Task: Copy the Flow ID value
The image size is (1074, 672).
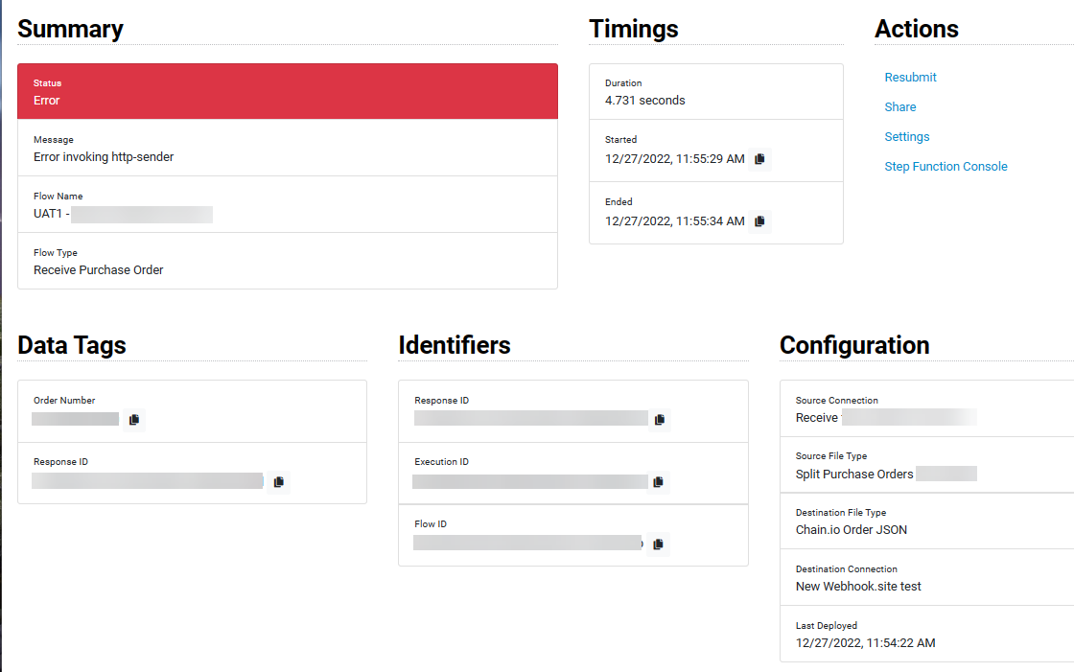Action: coord(659,544)
